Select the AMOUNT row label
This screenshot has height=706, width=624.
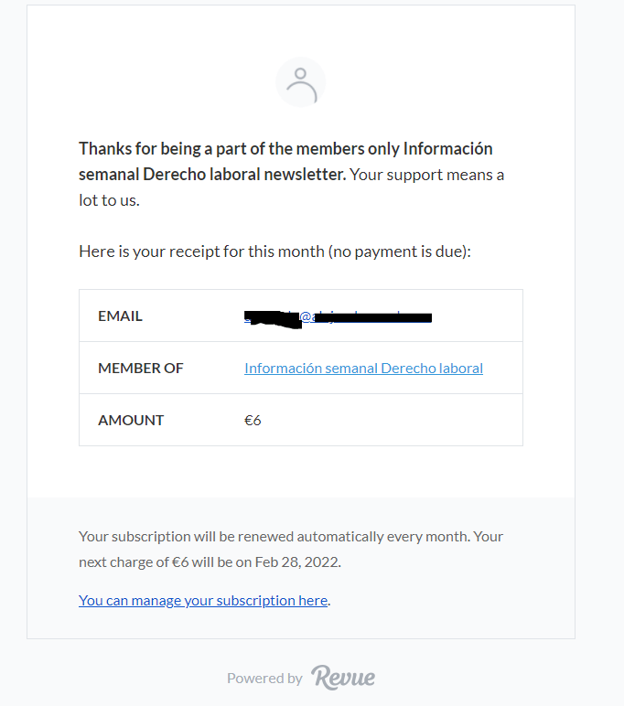131,421
